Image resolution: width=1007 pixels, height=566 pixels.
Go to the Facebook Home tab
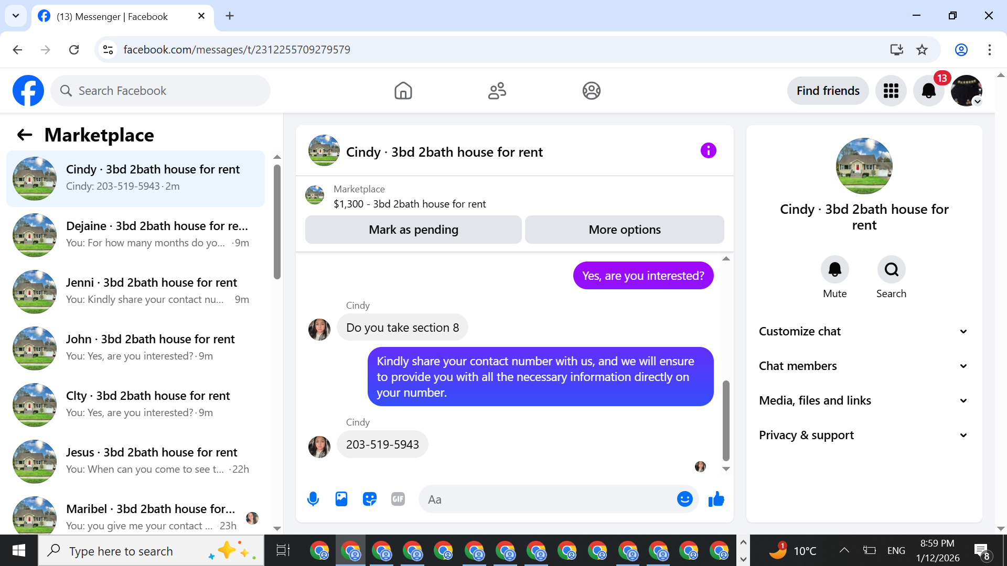point(403,91)
